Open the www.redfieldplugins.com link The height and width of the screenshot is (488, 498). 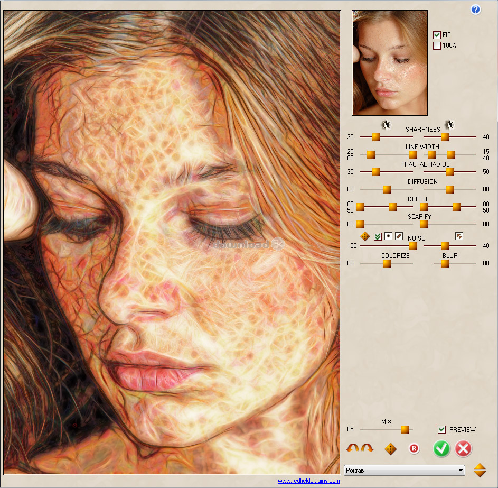point(308,481)
